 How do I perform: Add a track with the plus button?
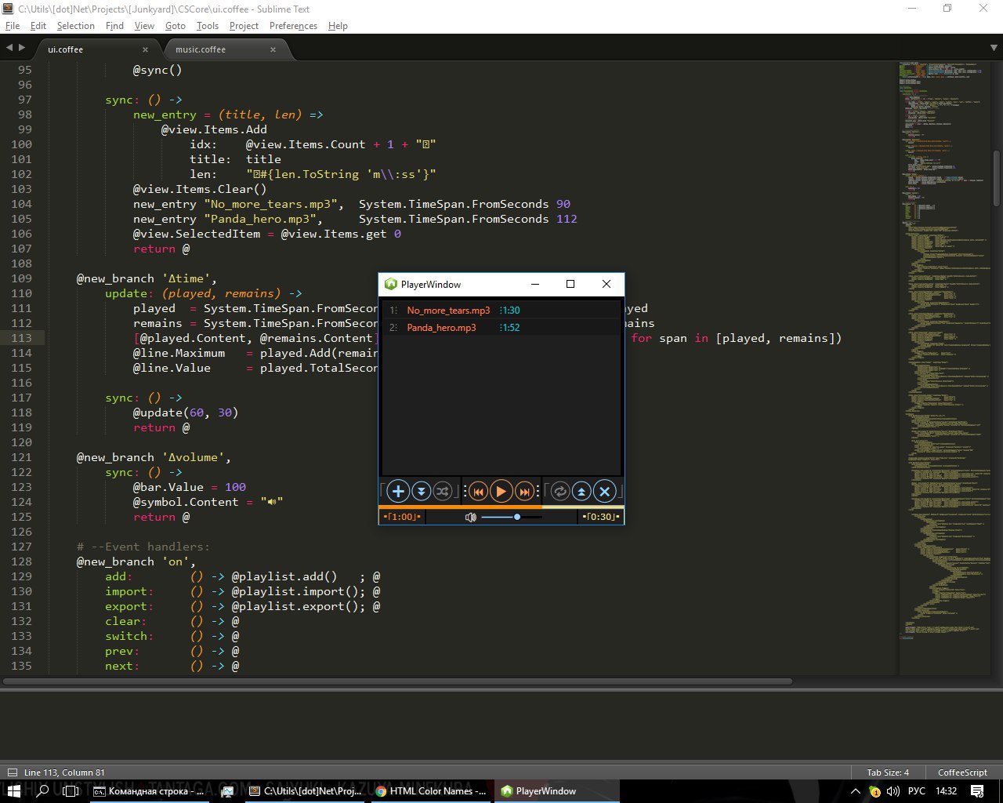click(x=398, y=492)
